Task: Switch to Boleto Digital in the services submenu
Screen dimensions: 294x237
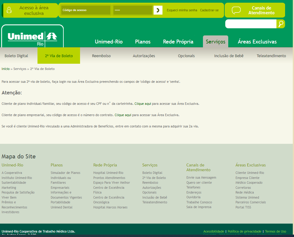Action: coord(16,56)
